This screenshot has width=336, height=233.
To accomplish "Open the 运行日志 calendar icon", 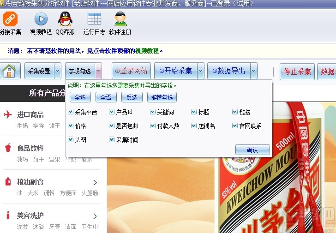I will (94, 19).
